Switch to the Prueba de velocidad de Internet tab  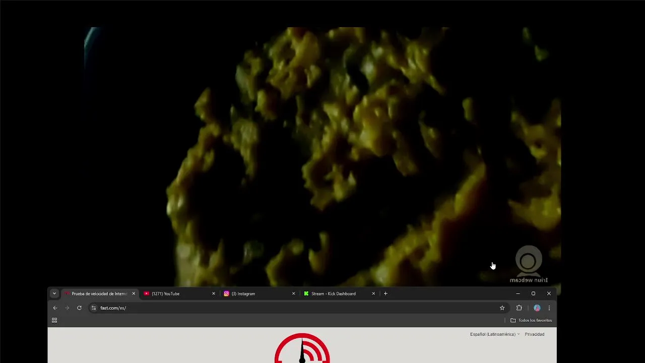[x=99, y=293]
